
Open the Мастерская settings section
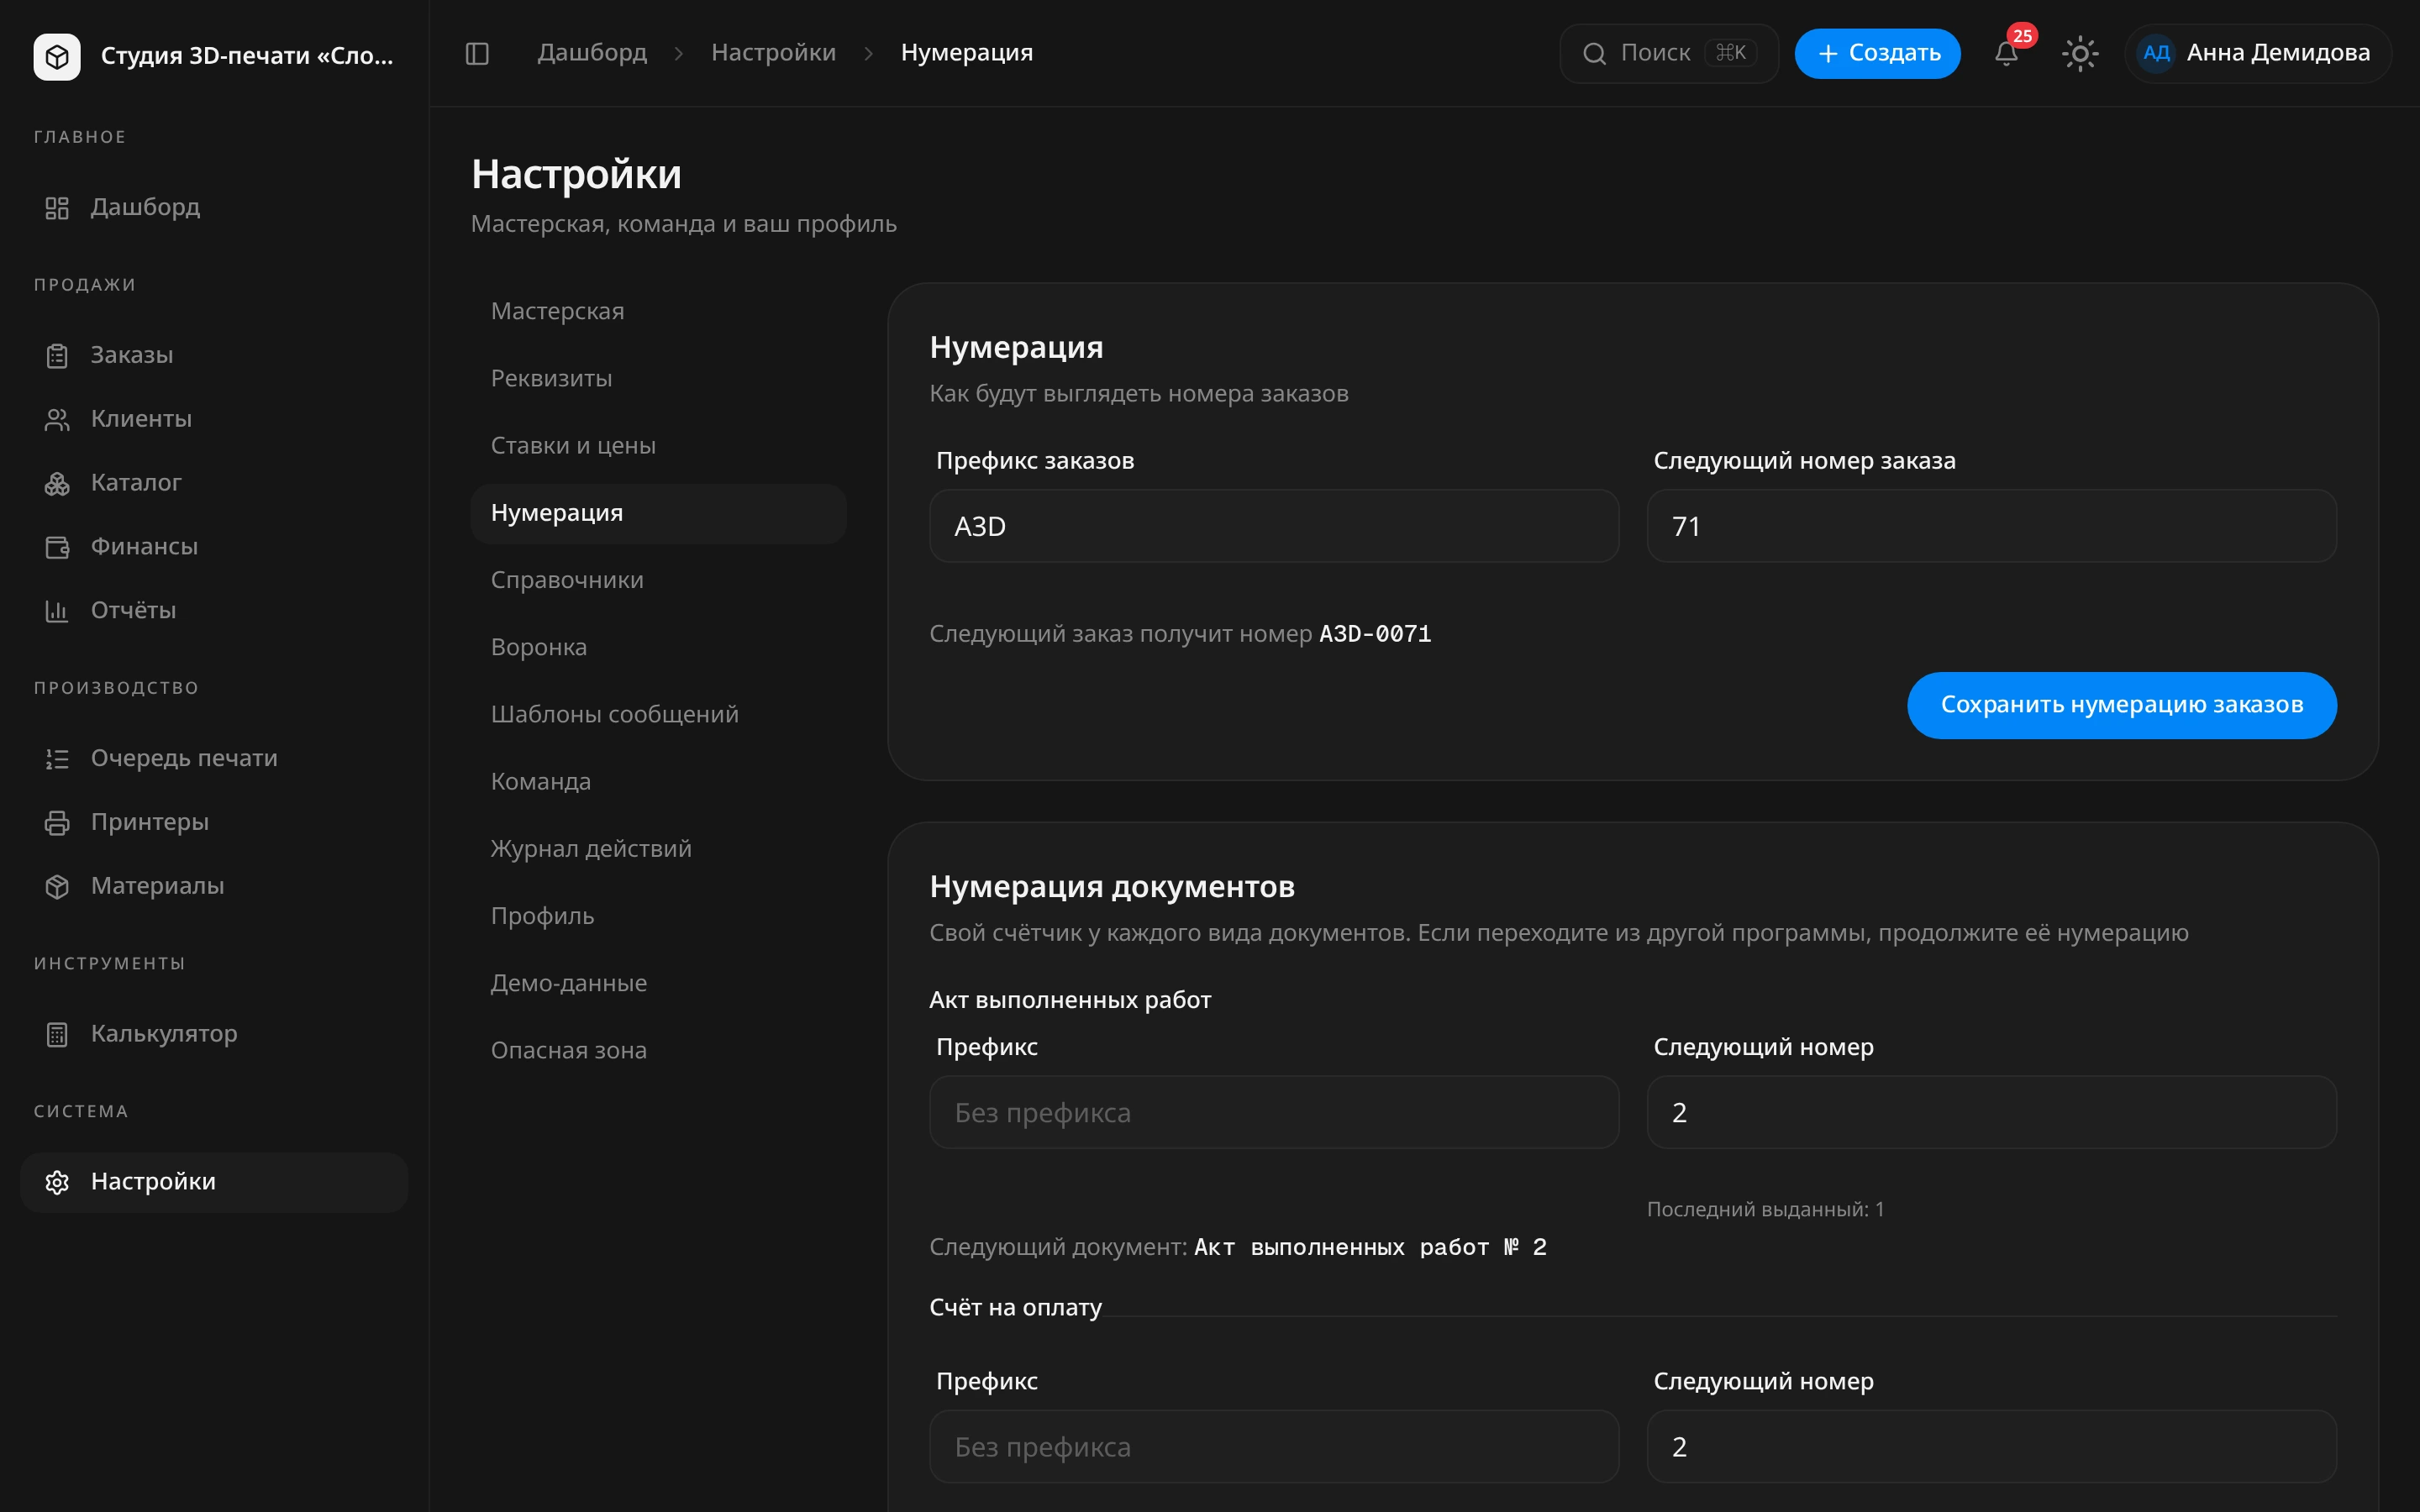coord(658,312)
